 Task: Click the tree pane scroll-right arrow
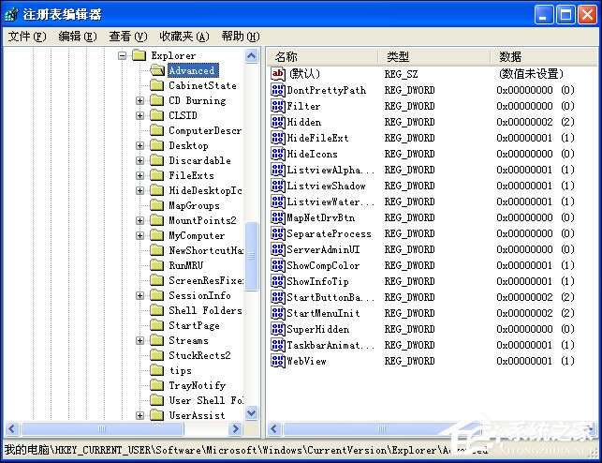[x=235, y=429]
